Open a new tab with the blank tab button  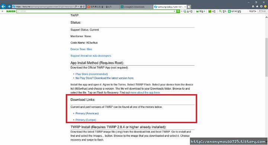[x=189, y=7]
